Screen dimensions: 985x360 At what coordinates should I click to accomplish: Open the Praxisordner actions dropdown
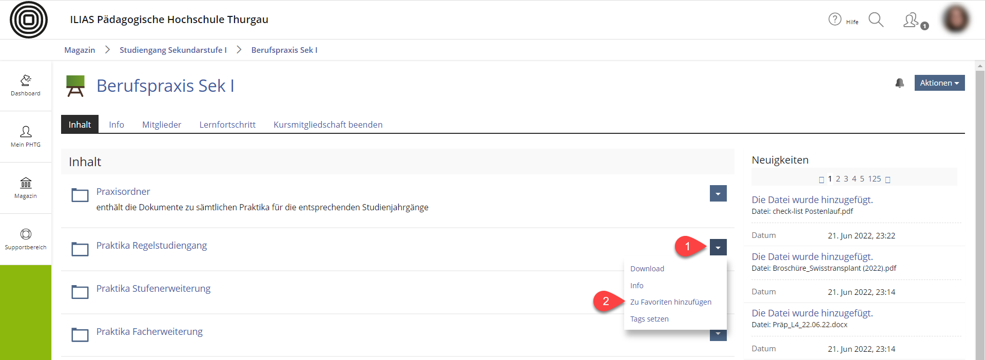[718, 194]
